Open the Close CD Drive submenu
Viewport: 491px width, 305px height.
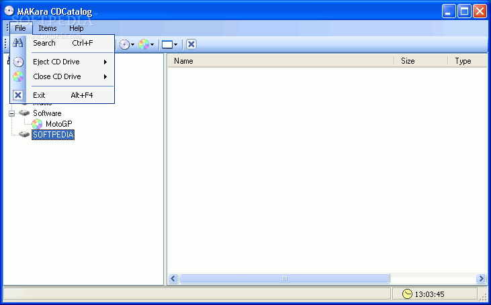tap(62, 76)
